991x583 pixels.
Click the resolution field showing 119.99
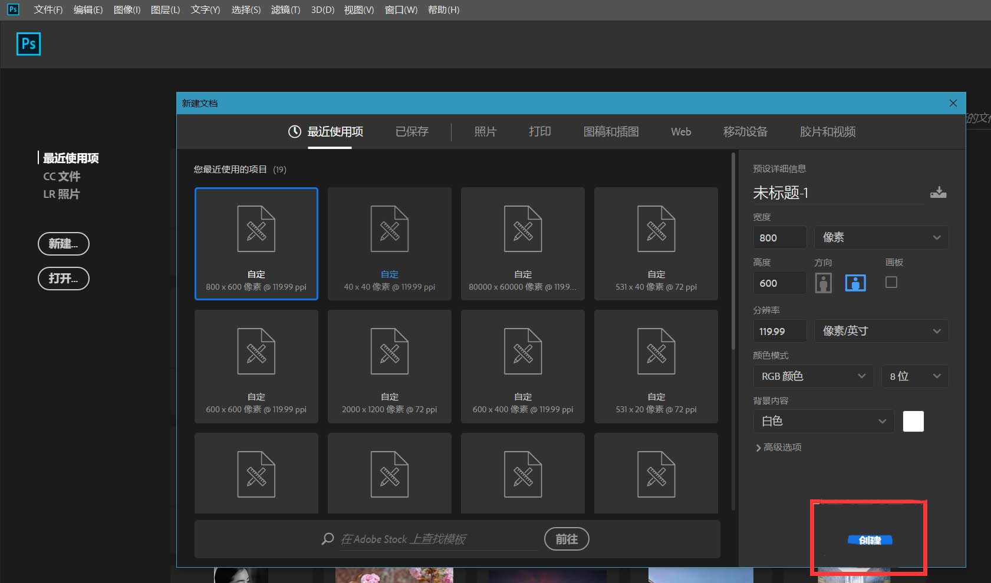(x=780, y=331)
